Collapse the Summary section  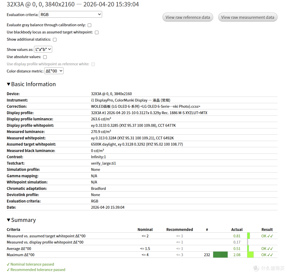click(x=21, y=220)
